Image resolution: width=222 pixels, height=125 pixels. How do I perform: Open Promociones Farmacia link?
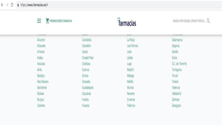[61, 21]
